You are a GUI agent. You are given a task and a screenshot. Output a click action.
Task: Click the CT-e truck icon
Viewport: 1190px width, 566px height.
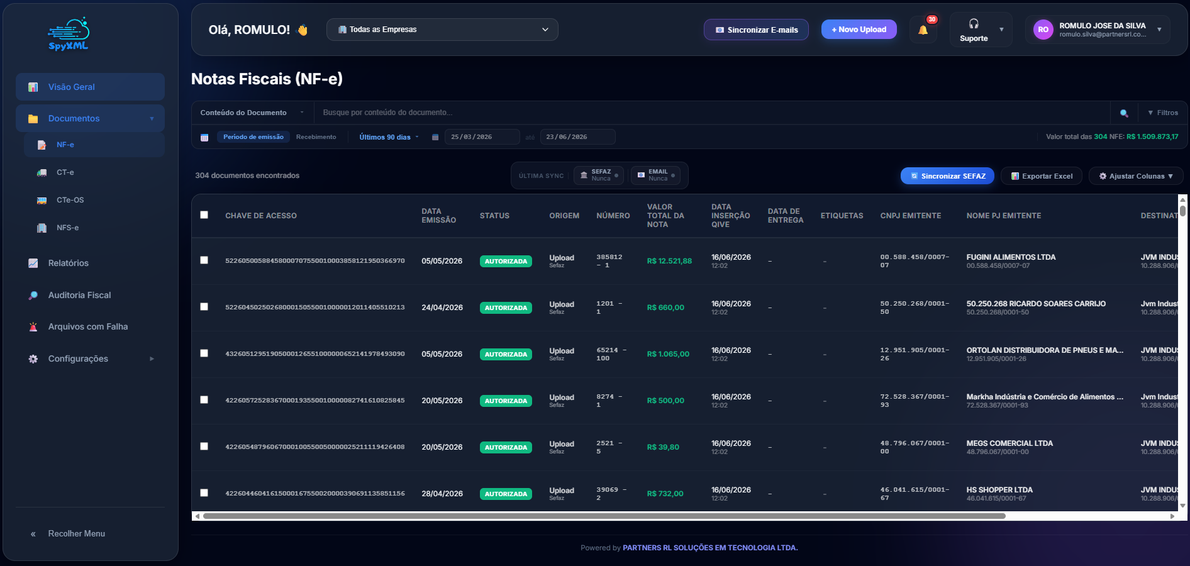click(x=42, y=172)
